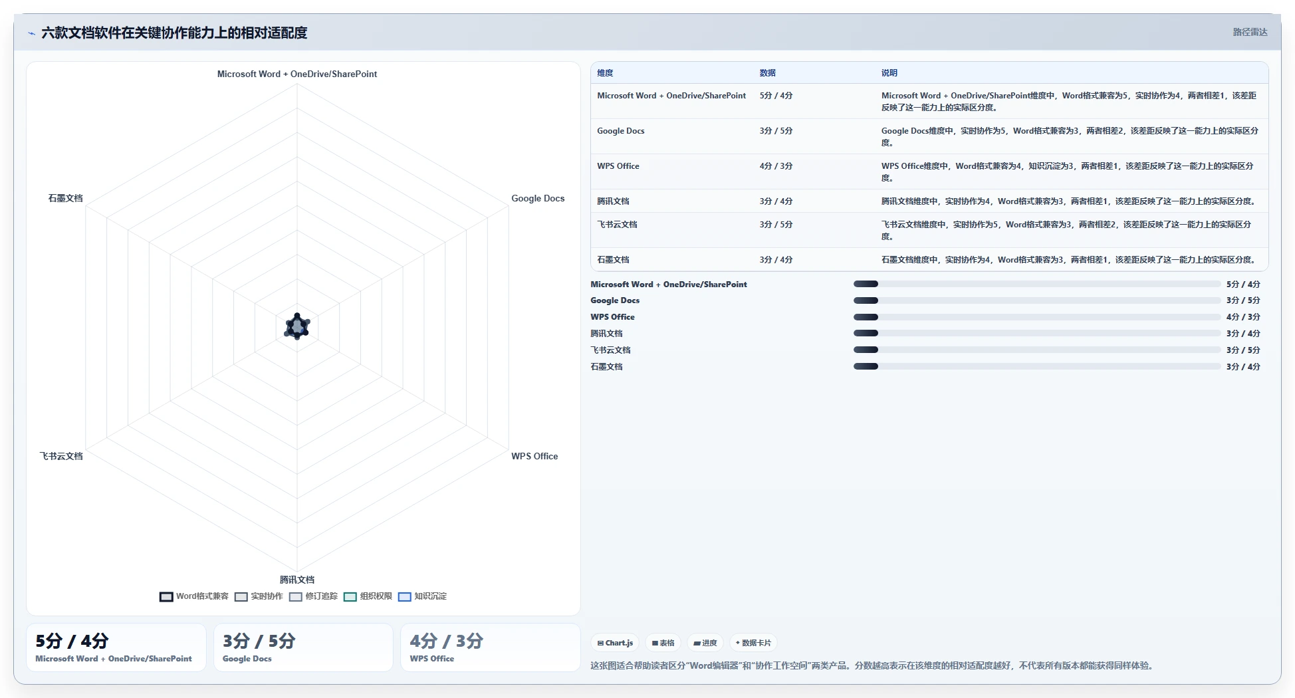Click the 4分 / 3分 table data cell
This screenshot has width=1295, height=698.
pos(776,166)
